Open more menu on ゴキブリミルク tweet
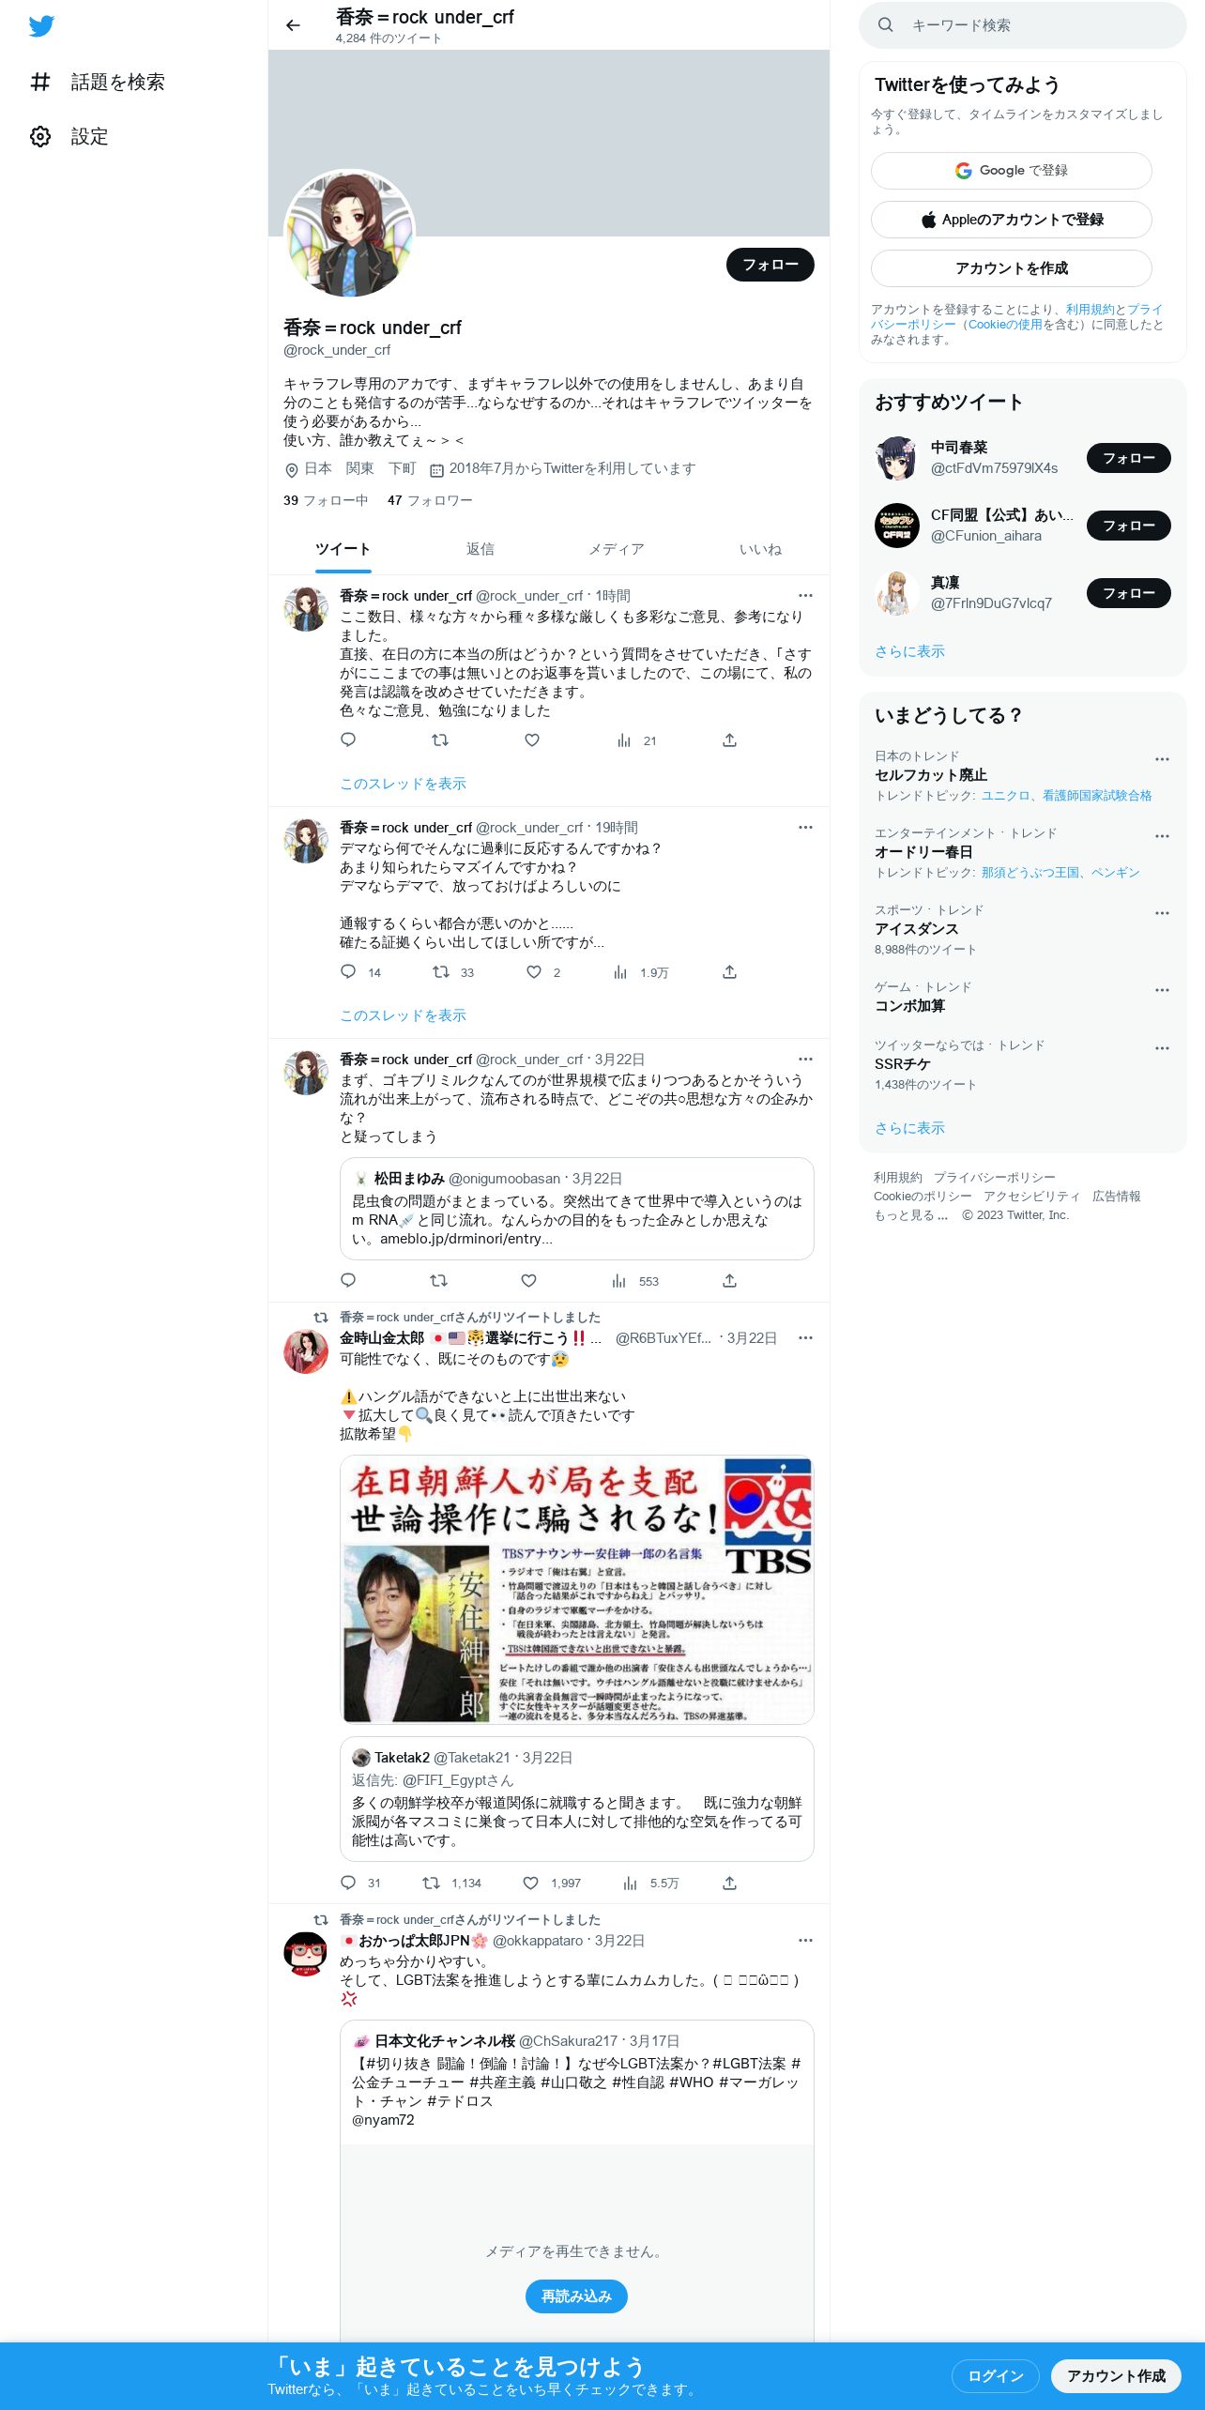 tap(805, 1059)
